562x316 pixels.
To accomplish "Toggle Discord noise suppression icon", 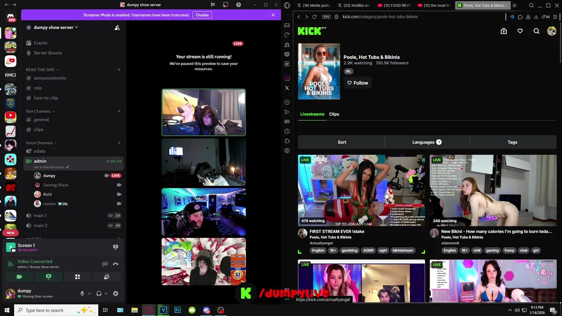I will click(105, 264).
